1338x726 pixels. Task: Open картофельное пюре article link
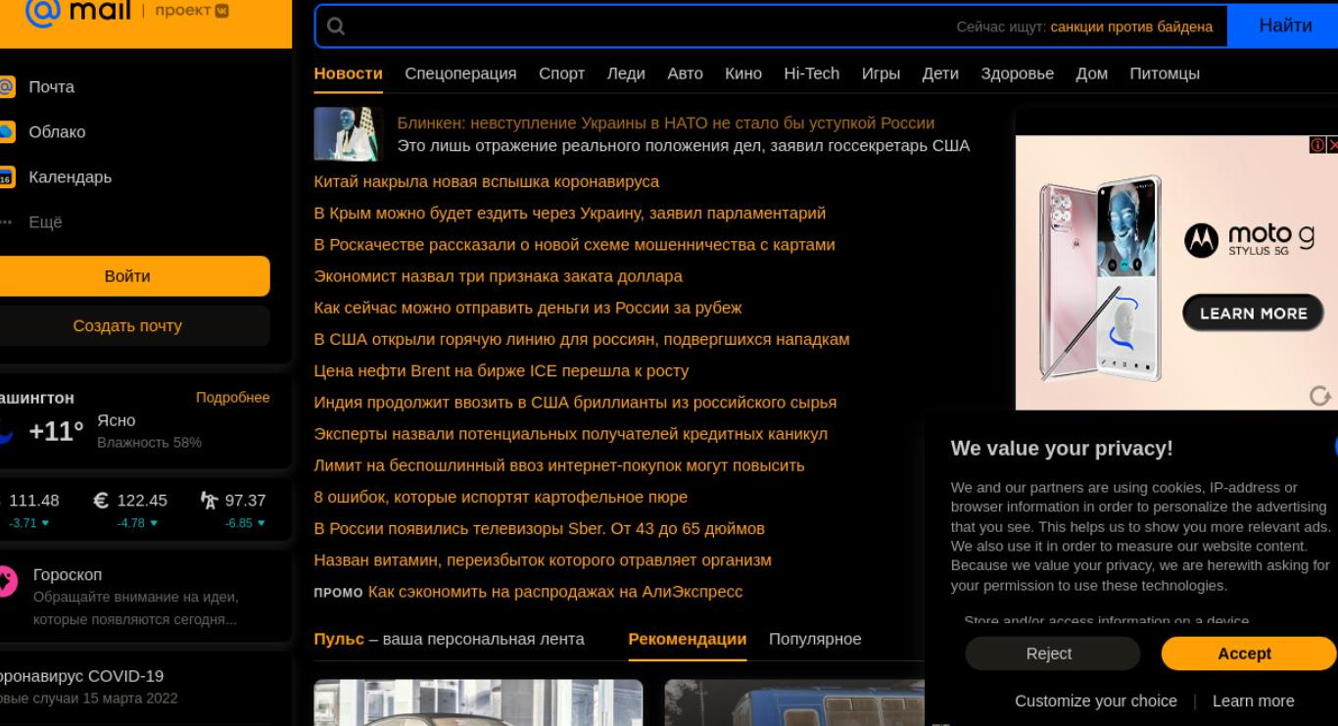coord(501,497)
